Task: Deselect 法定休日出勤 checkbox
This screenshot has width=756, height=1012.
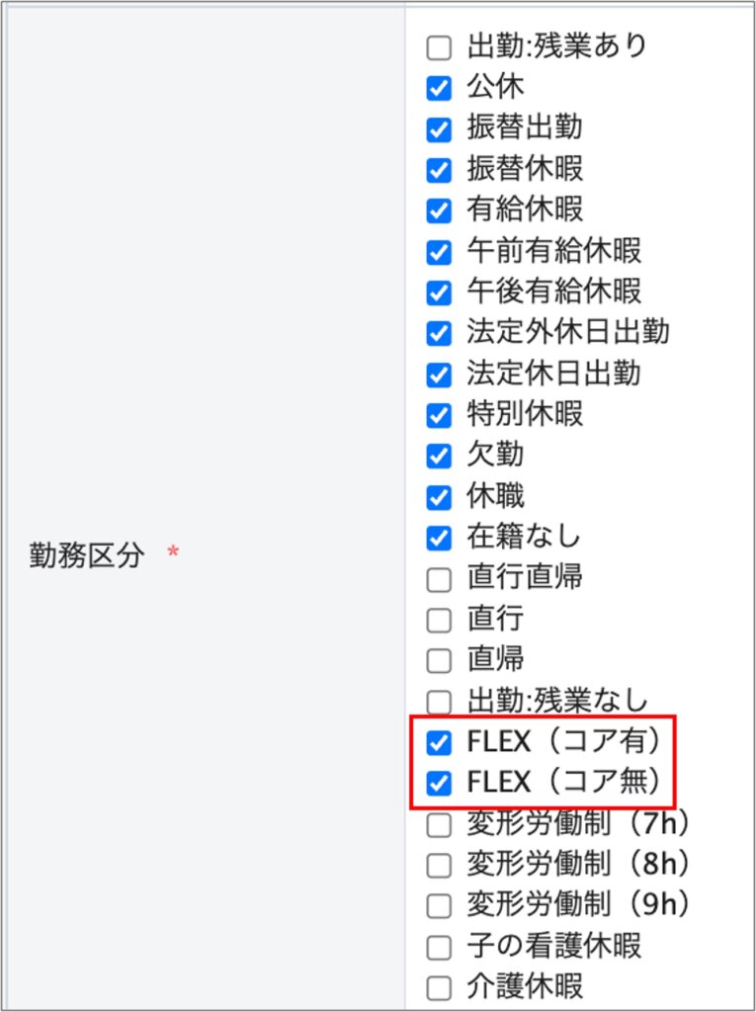Action: click(439, 375)
